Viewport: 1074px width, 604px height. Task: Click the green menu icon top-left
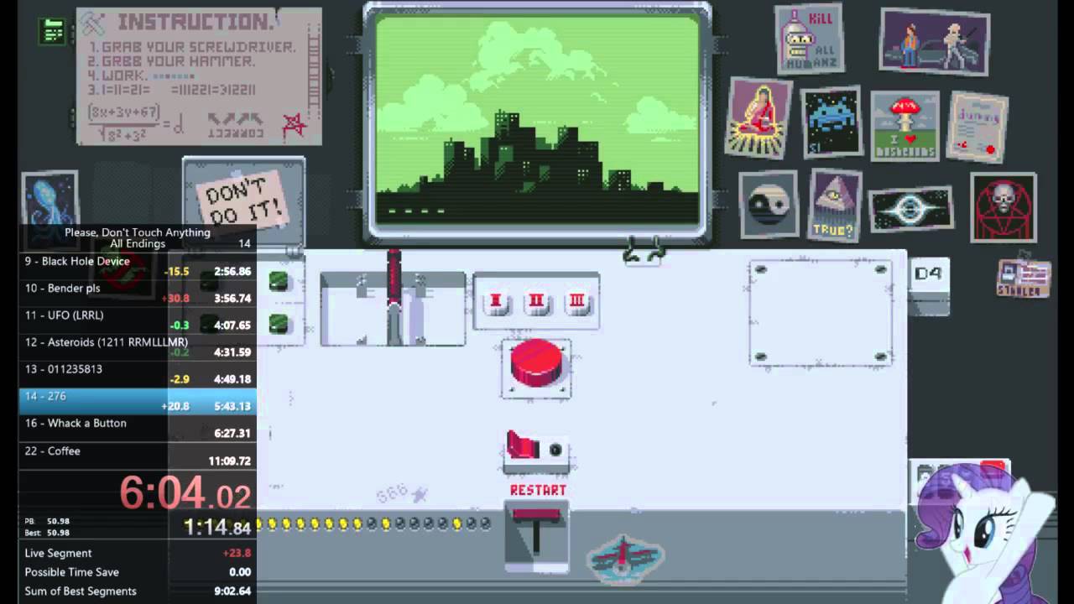click(53, 31)
